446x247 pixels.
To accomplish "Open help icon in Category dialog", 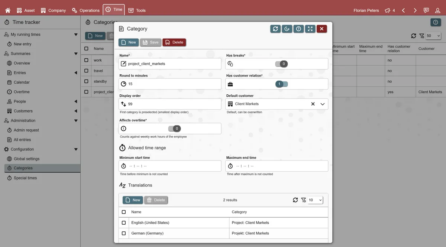I will pyautogui.click(x=298, y=29).
